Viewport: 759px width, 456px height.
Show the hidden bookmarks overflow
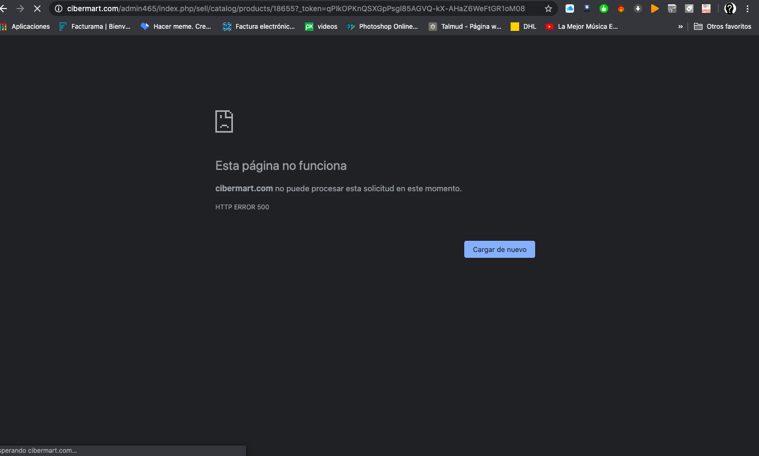[681, 26]
